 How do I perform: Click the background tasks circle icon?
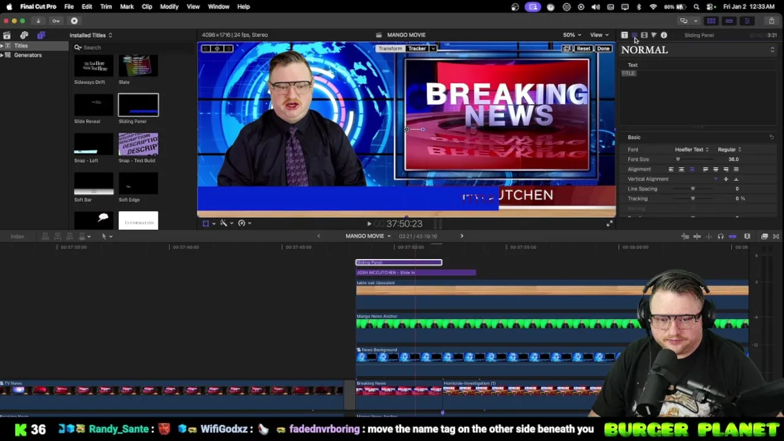(x=74, y=21)
